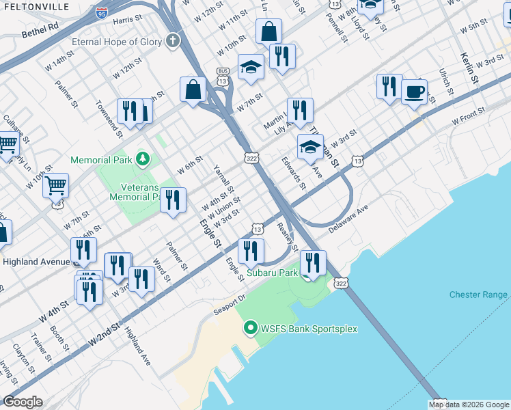Open the graduation cap marker beside BUS 13 shield
Image resolution: width=511 pixels, height=410 pixels.
click(x=251, y=68)
